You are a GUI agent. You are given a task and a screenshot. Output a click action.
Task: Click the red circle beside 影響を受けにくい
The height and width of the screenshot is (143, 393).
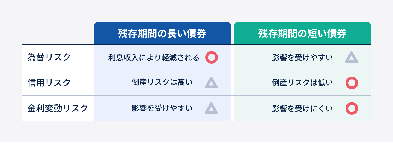click(352, 108)
